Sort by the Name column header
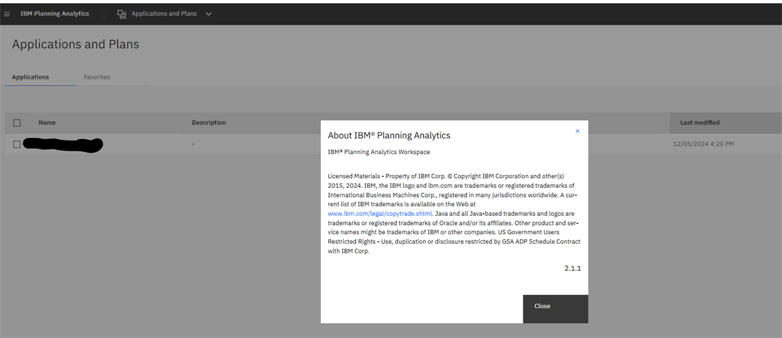This screenshot has height=338, width=782. click(47, 122)
